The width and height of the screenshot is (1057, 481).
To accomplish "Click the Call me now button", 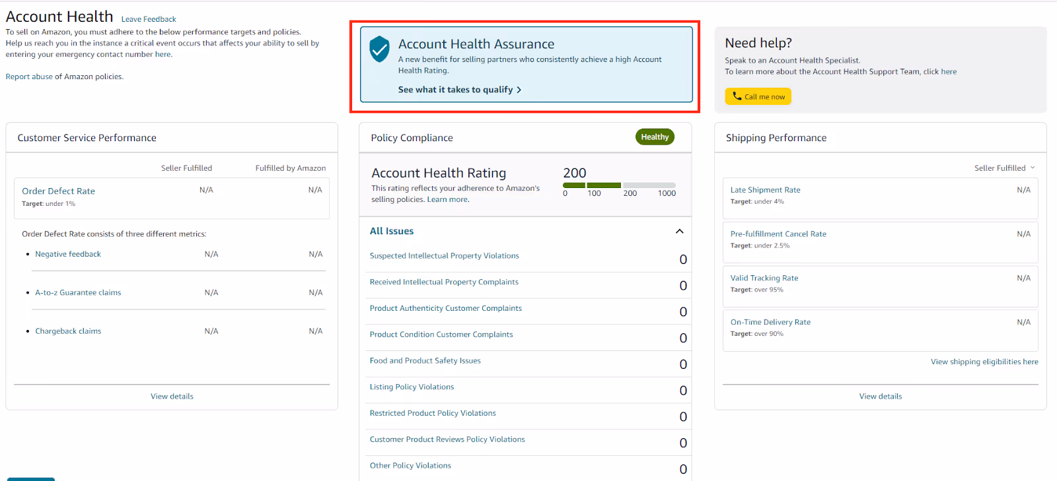I will pyautogui.click(x=758, y=96).
